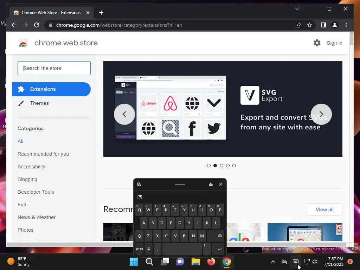Launch Firefox from the taskbar
Viewport: 360px width, 270px height.
point(211,262)
